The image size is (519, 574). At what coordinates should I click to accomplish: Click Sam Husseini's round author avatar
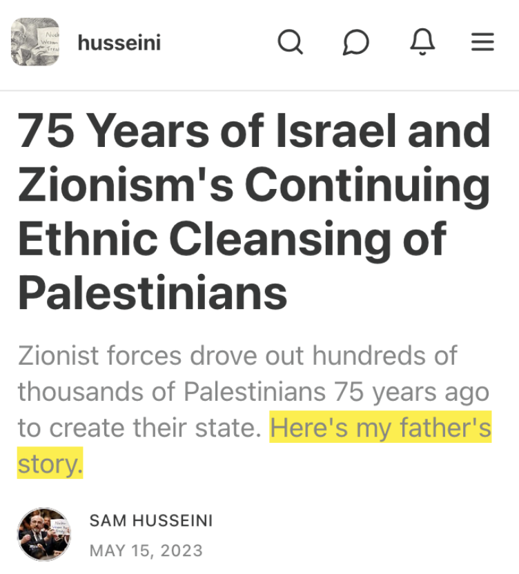(x=43, y=533)
